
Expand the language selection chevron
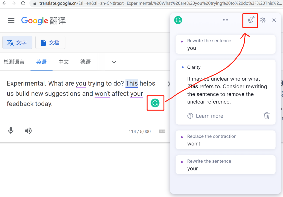(x=114, y=62)
